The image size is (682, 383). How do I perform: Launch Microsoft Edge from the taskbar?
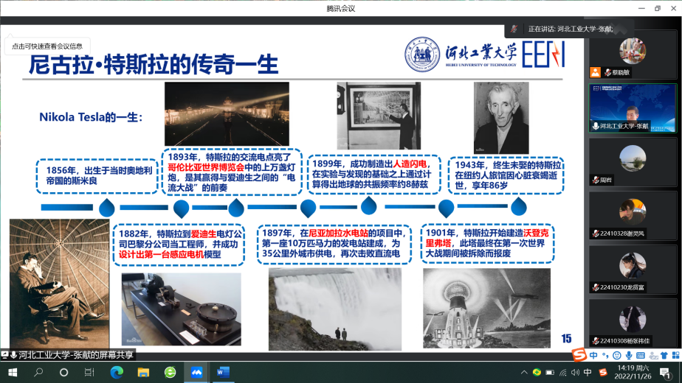point(116,373)
